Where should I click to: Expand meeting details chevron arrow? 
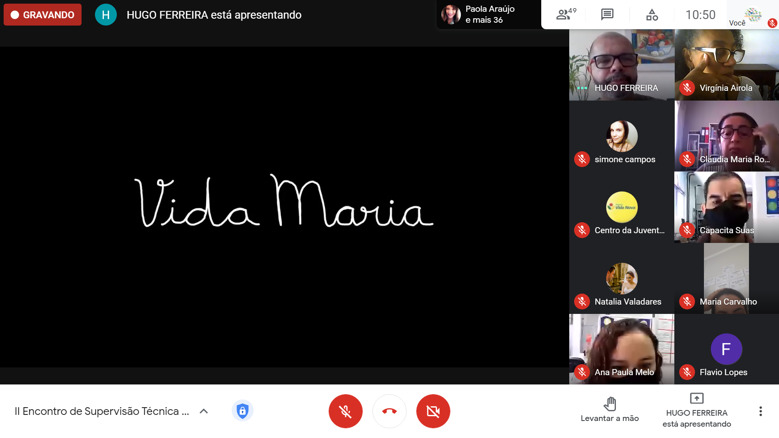204,411
